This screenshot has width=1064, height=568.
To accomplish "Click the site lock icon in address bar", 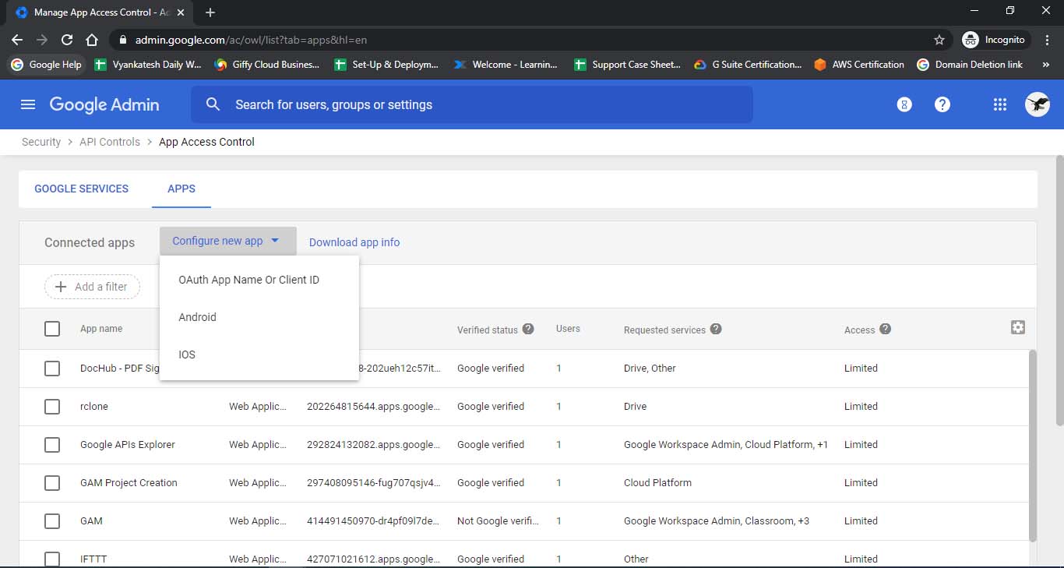I will tap(122, 40).
